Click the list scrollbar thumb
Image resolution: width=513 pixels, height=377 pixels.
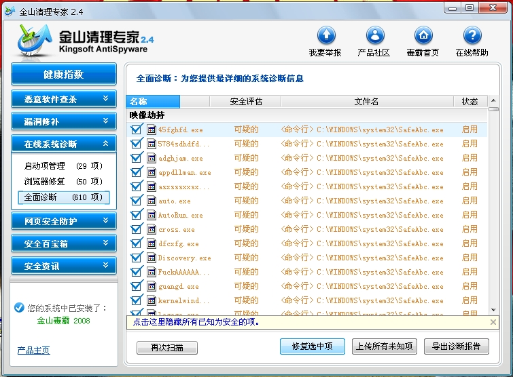point(493,109)
